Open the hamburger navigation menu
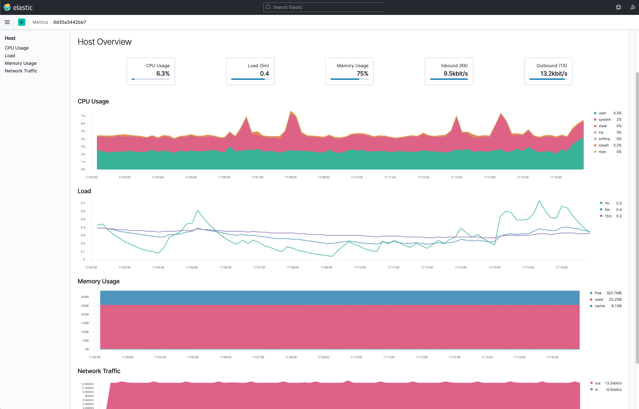Screen dimensions: 639x409 click(7, 22)
